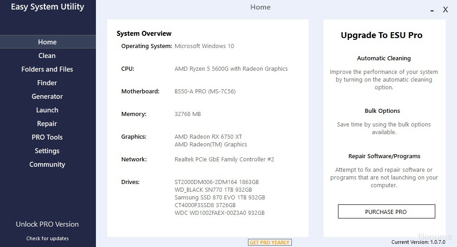Close the window with the X button

click(x=445, y=10)
